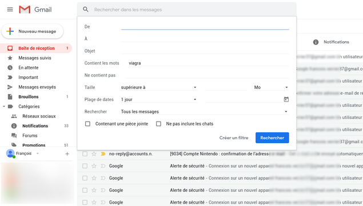The height and width of the screenshot is (206, 363).
Task: Click the date input field beside 1 jour
Action: click(244, 99)
